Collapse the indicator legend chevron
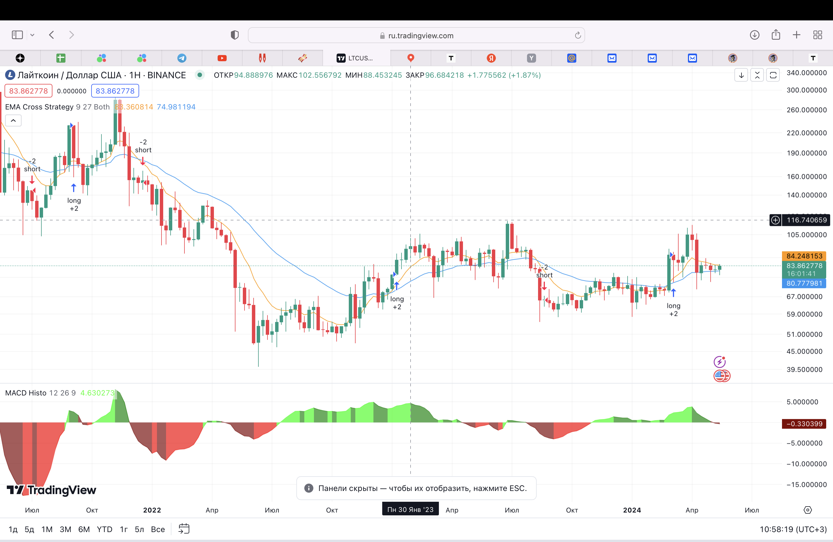 coord(13,120)
